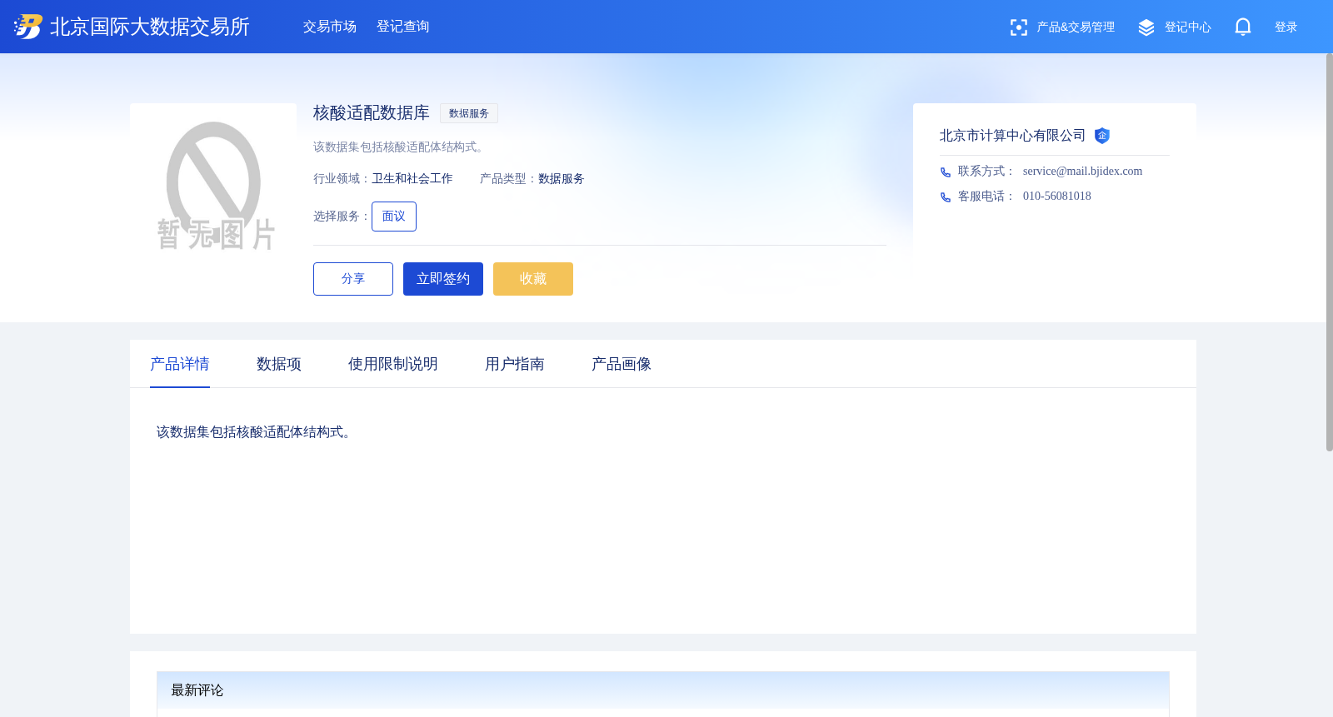
Task: Click the email service@mail.bjidex.com
Action: click(x=1082, y=172)
